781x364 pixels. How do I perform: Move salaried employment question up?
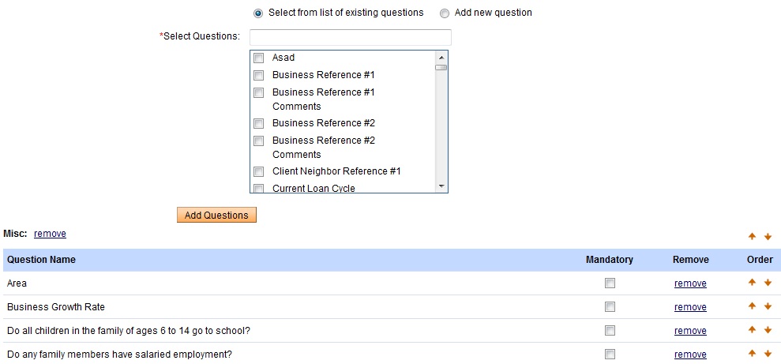point(752,354)
